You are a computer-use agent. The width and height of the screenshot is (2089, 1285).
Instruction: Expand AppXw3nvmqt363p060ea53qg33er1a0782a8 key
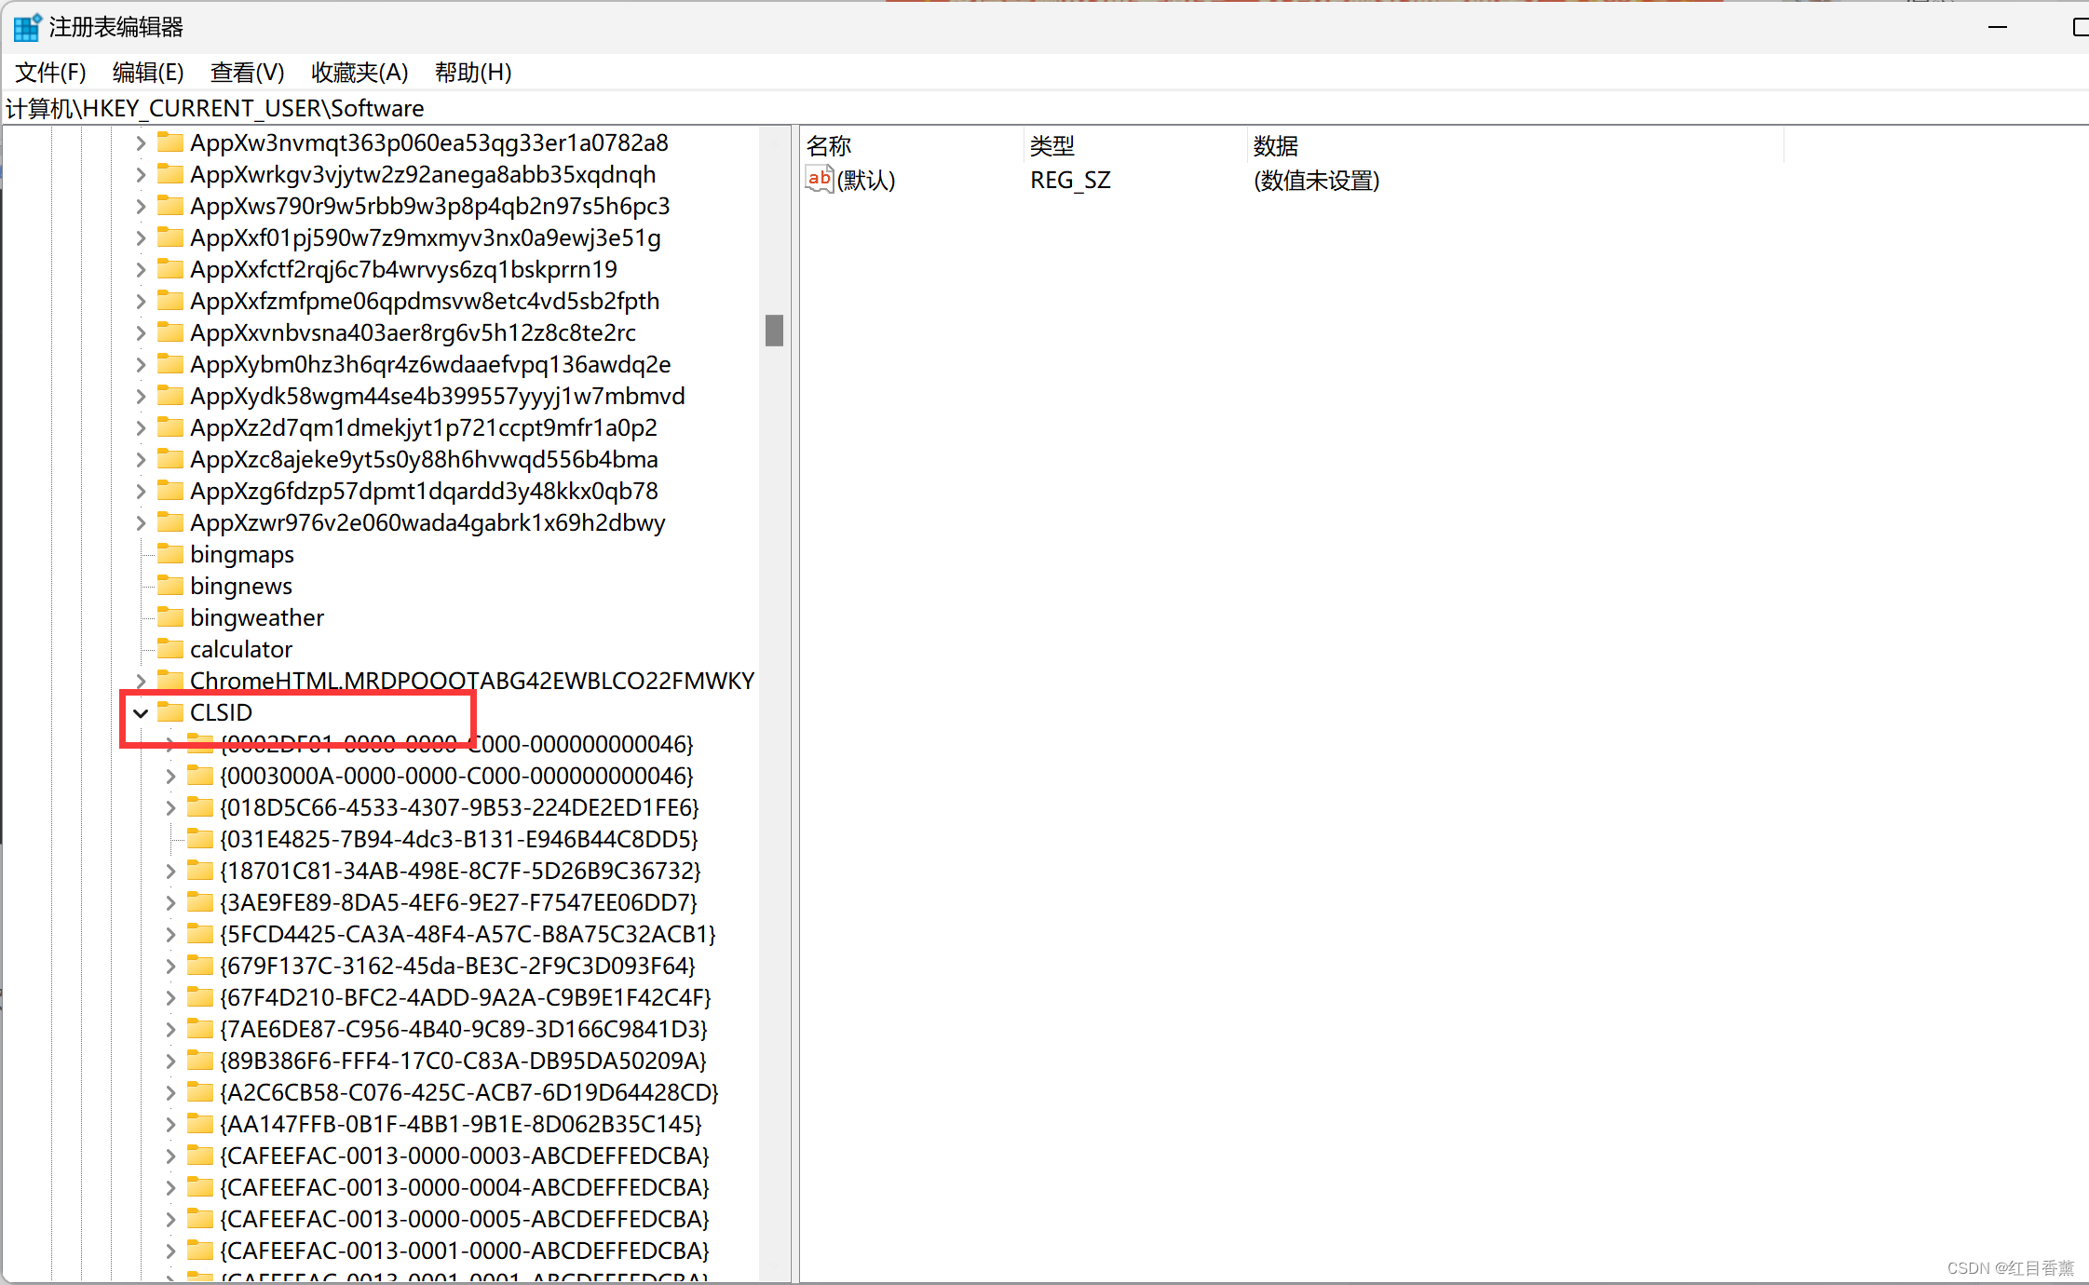pos(141,142)
